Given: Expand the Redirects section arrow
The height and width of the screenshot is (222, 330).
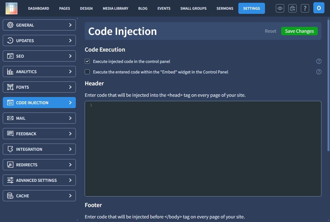Looking at the screenshot, I should (70, 165).
